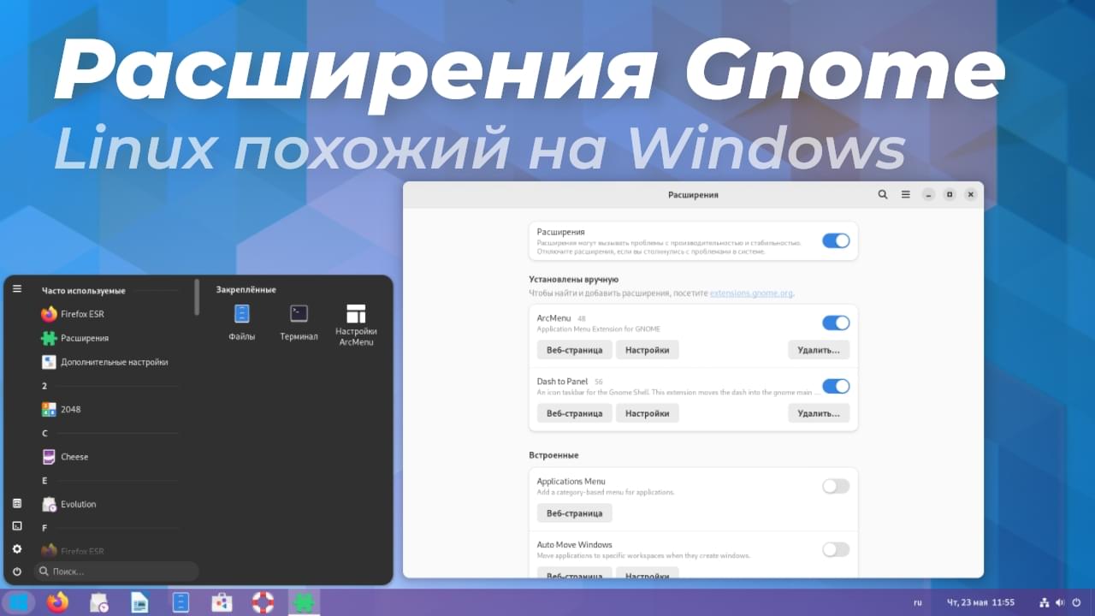The image size is (1095, 616).
Task: Open the ArcMenu extension Настройки button
Action: point(647,350)
